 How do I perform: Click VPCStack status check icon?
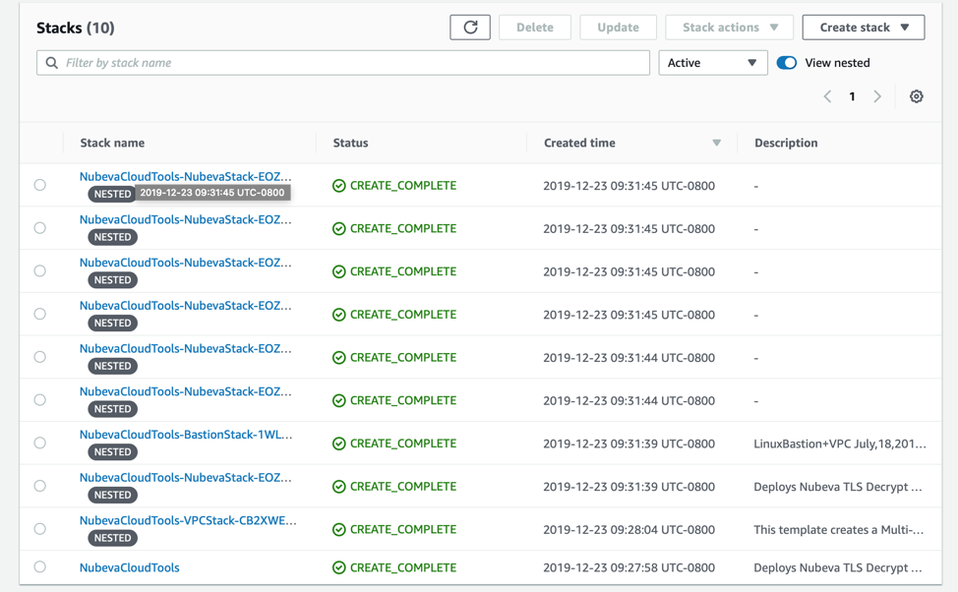pyautogui.click(x=339, y=530)
